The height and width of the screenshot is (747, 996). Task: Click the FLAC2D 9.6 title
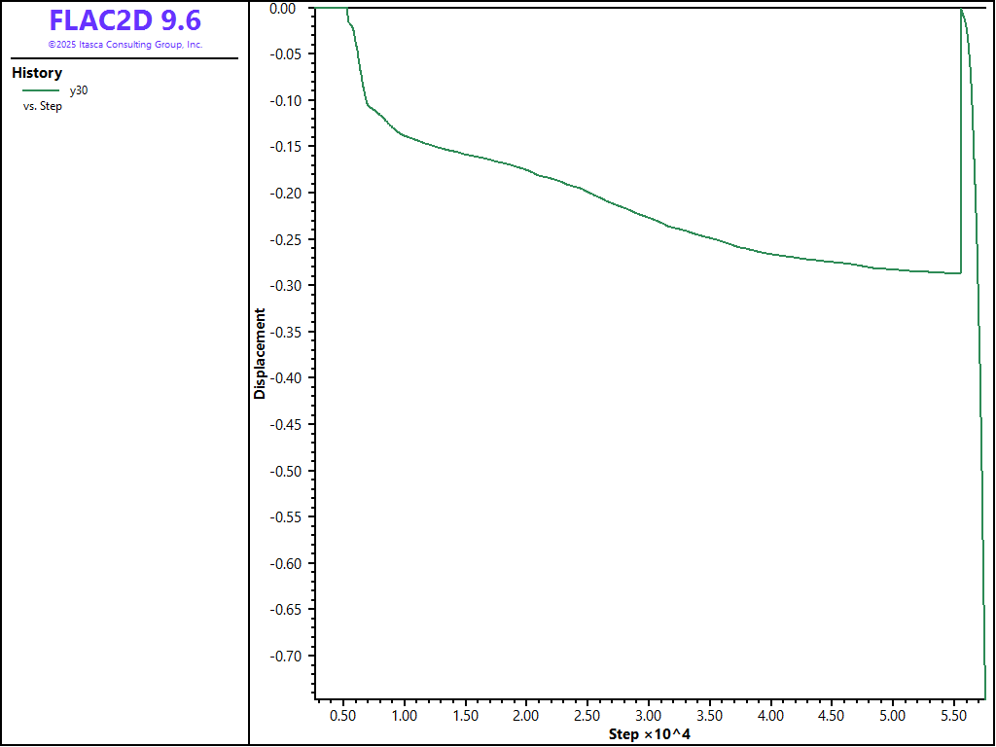click(x=124, y=21)
